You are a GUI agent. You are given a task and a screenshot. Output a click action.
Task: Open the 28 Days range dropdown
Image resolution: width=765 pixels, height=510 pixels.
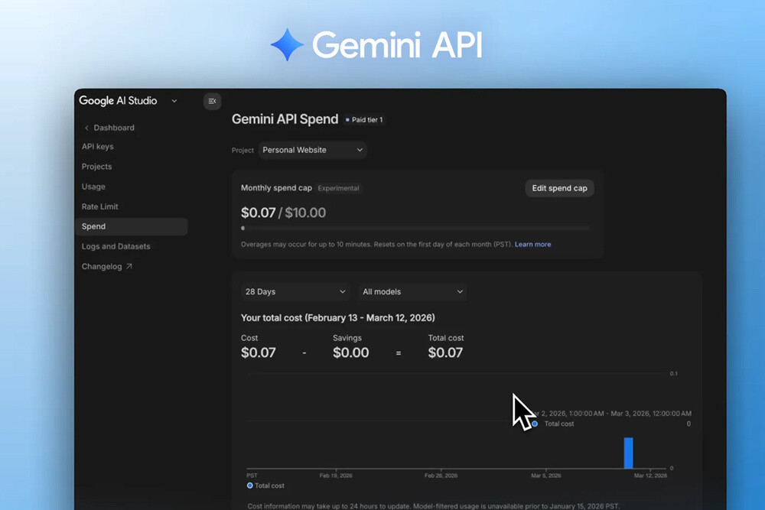(295, 291)
